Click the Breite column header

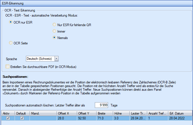coord(105,113)
